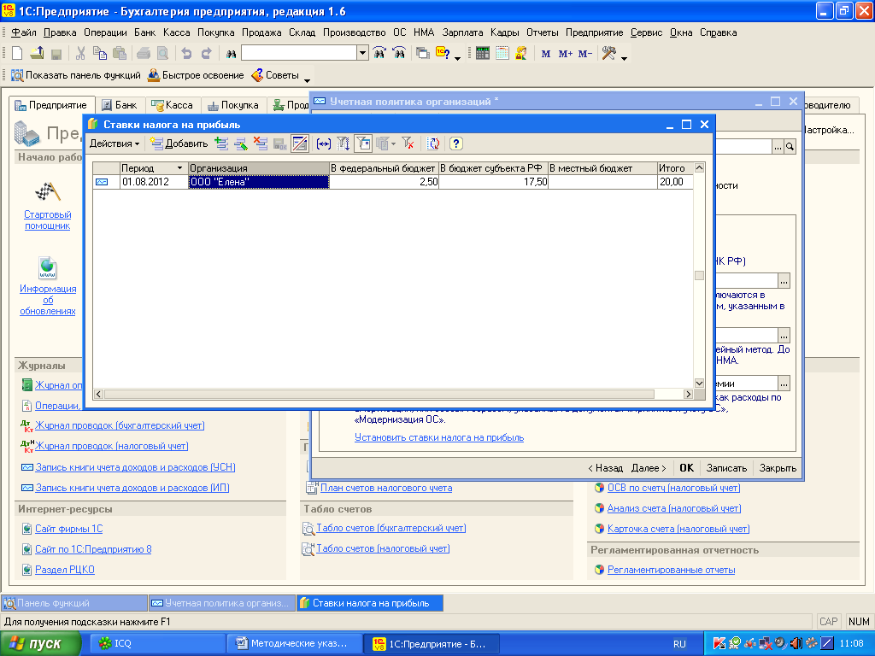Image resolution: width=875 pixels, height=656 pixels.
Task: Open Журнал проводок (бухгалтерский учет) link
Action: pyautogui.click(x=120, y=425)
